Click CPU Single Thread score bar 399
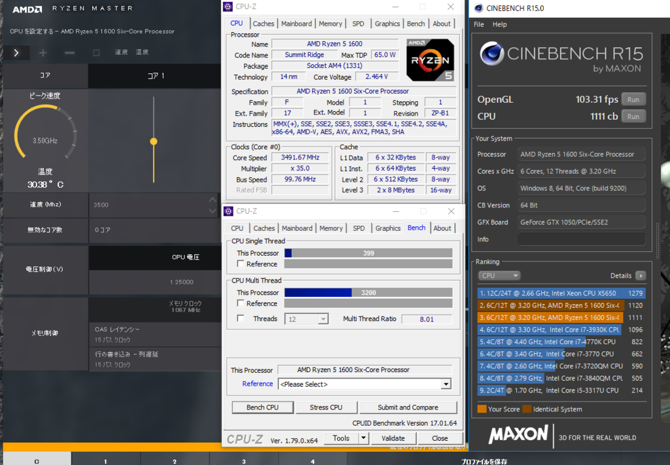The height and width of the screenshot is (465, 670). (x=368, y=253)
